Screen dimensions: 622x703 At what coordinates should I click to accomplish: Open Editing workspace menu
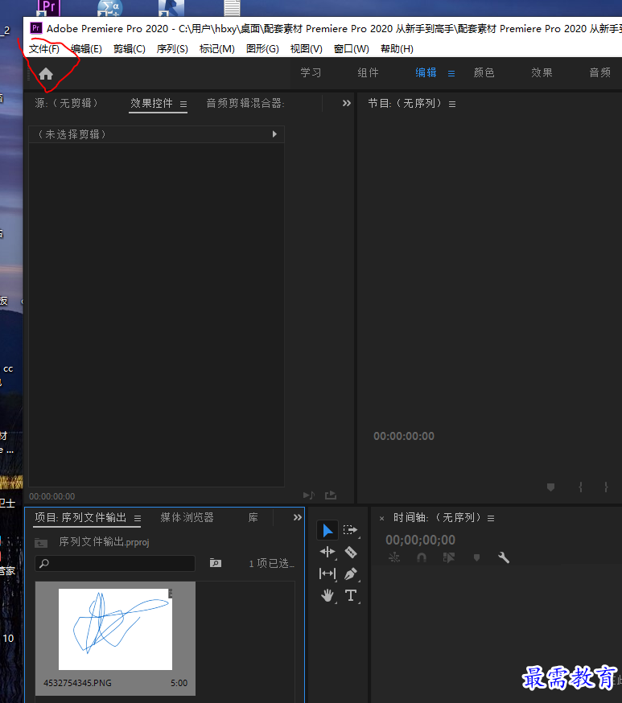click(451, 73)
